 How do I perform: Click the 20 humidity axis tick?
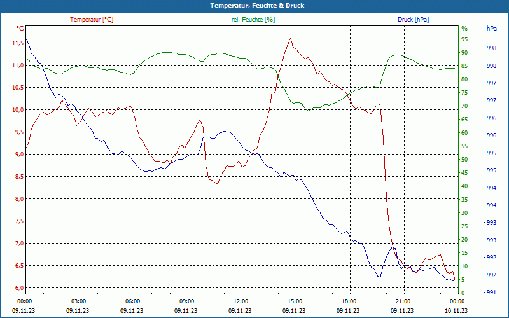464,240
